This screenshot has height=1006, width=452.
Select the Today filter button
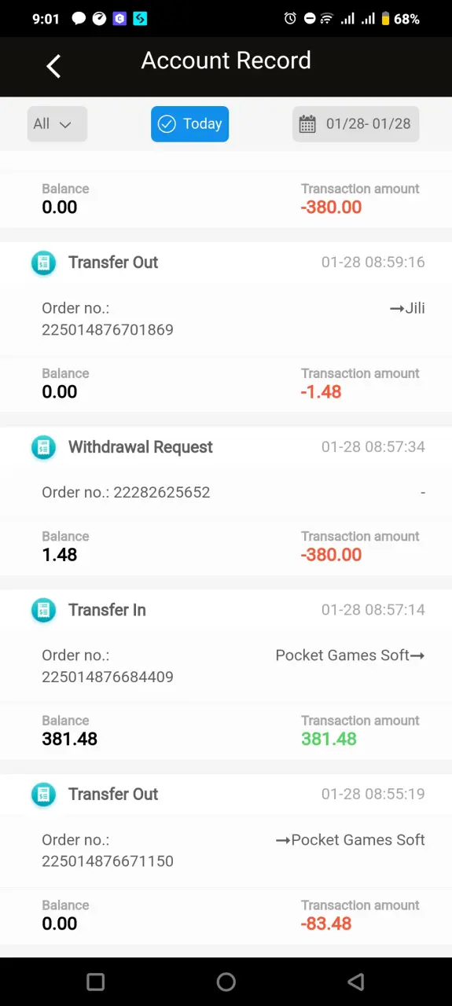(189, 124)
